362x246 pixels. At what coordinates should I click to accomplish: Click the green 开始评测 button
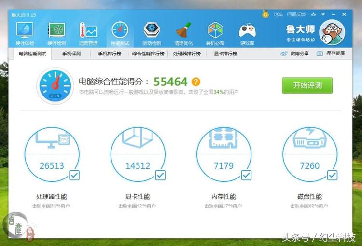pyautogui.click(x=307, y=85)
